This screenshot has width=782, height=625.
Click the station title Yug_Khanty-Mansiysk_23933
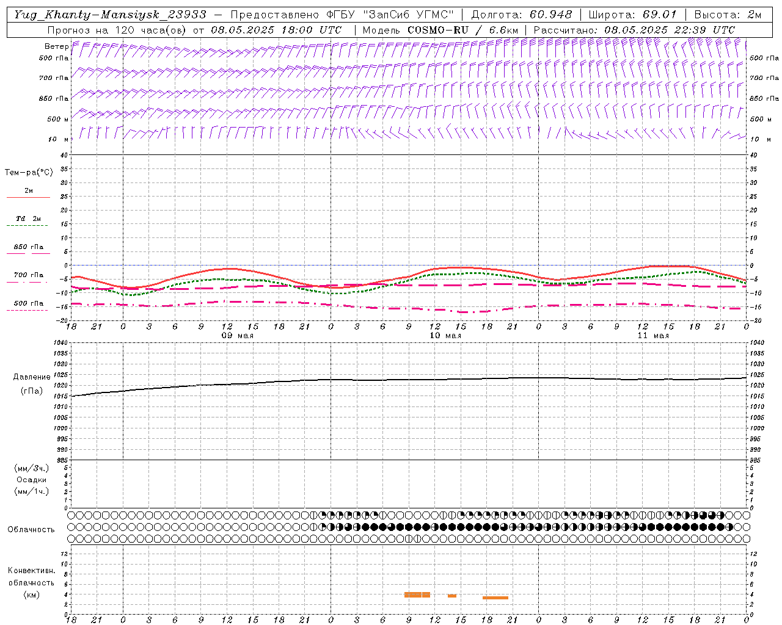(110, 15)
